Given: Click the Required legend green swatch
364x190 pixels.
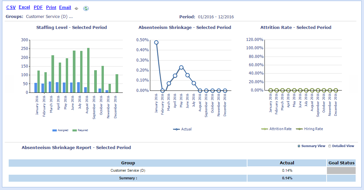Looking at the screenshot, I should [x=74, y=130].
